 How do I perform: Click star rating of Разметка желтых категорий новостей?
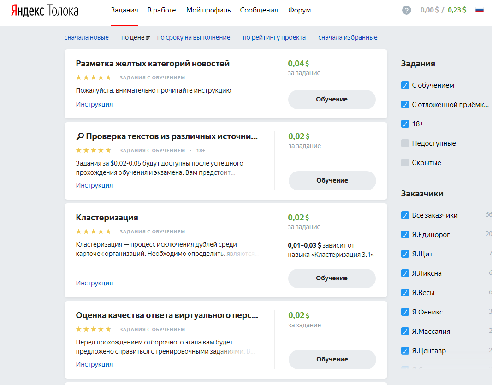pos(94,77)
